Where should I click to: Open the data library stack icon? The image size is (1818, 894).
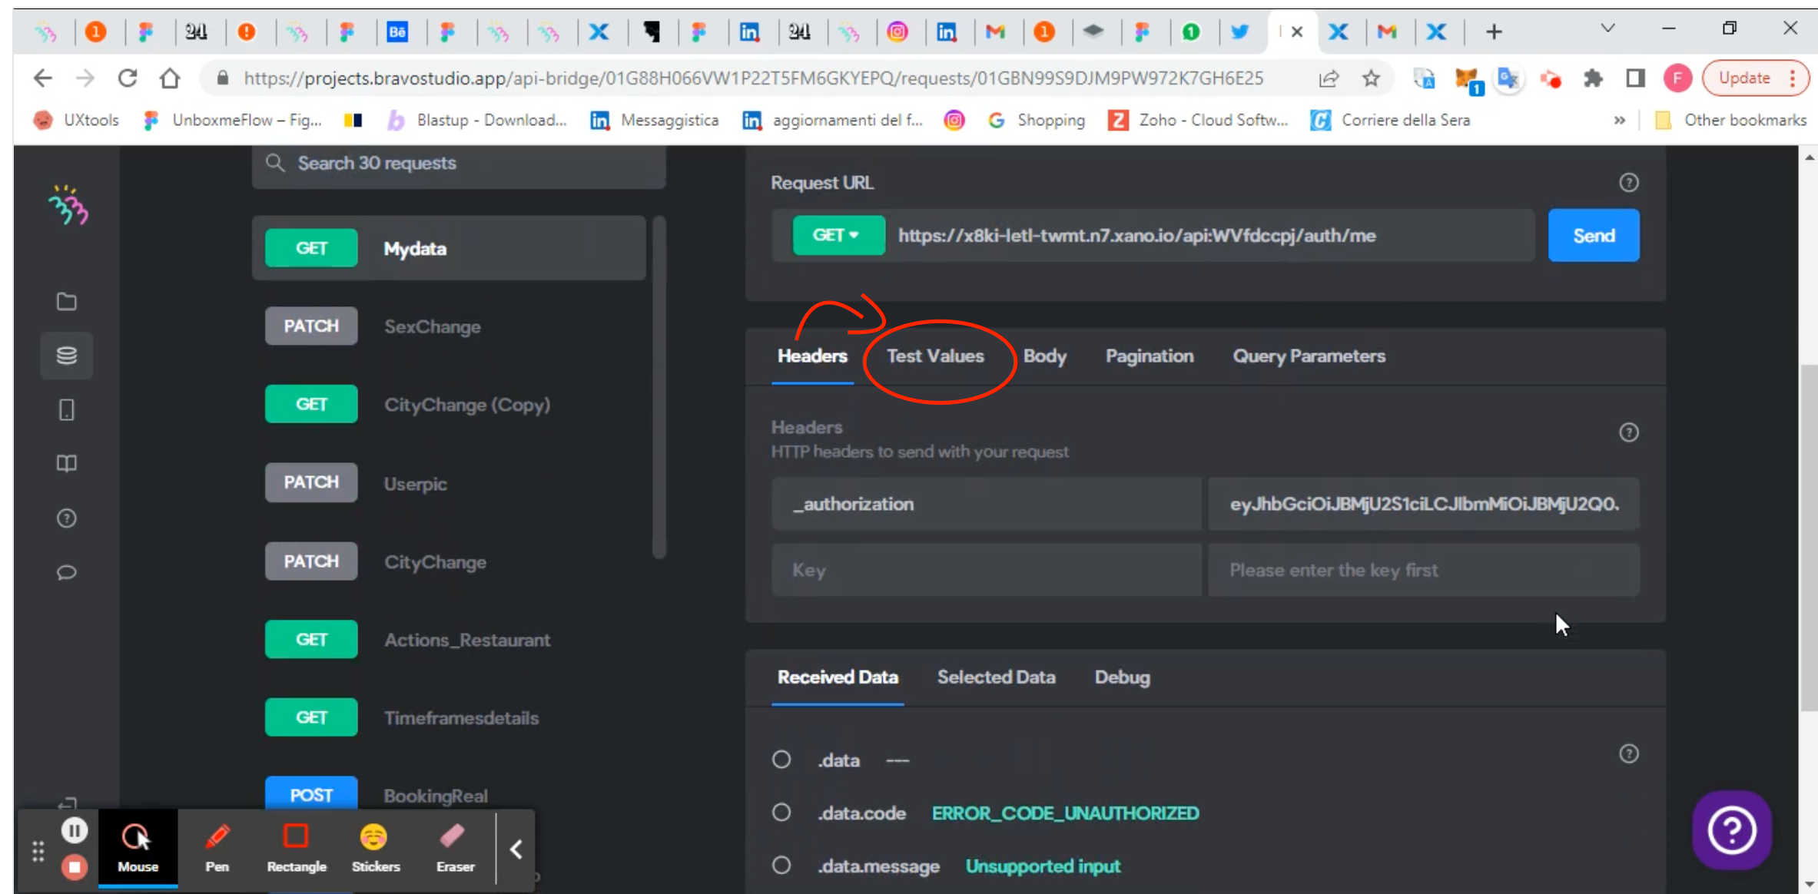tap(67, 356)
